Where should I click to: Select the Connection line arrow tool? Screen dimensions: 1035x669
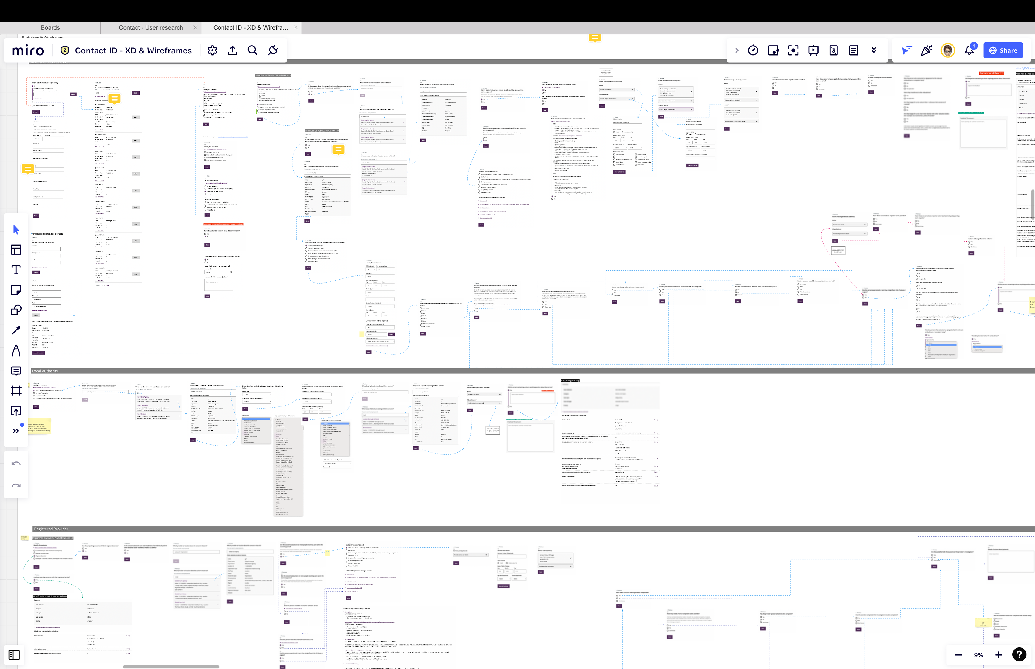point(16,330)
